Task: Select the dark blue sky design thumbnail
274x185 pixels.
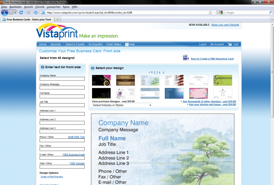Action: [x=174, y=94]
